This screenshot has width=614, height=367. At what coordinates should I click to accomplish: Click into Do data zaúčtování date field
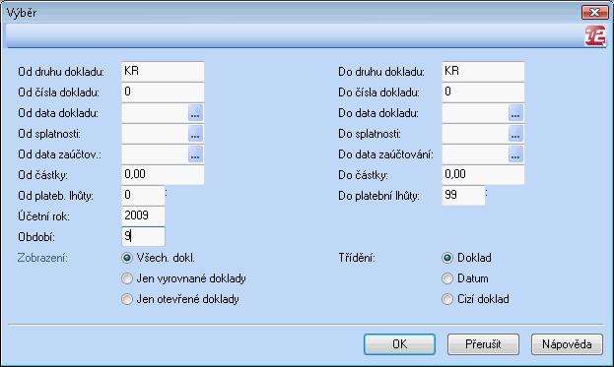pos(475,154)
